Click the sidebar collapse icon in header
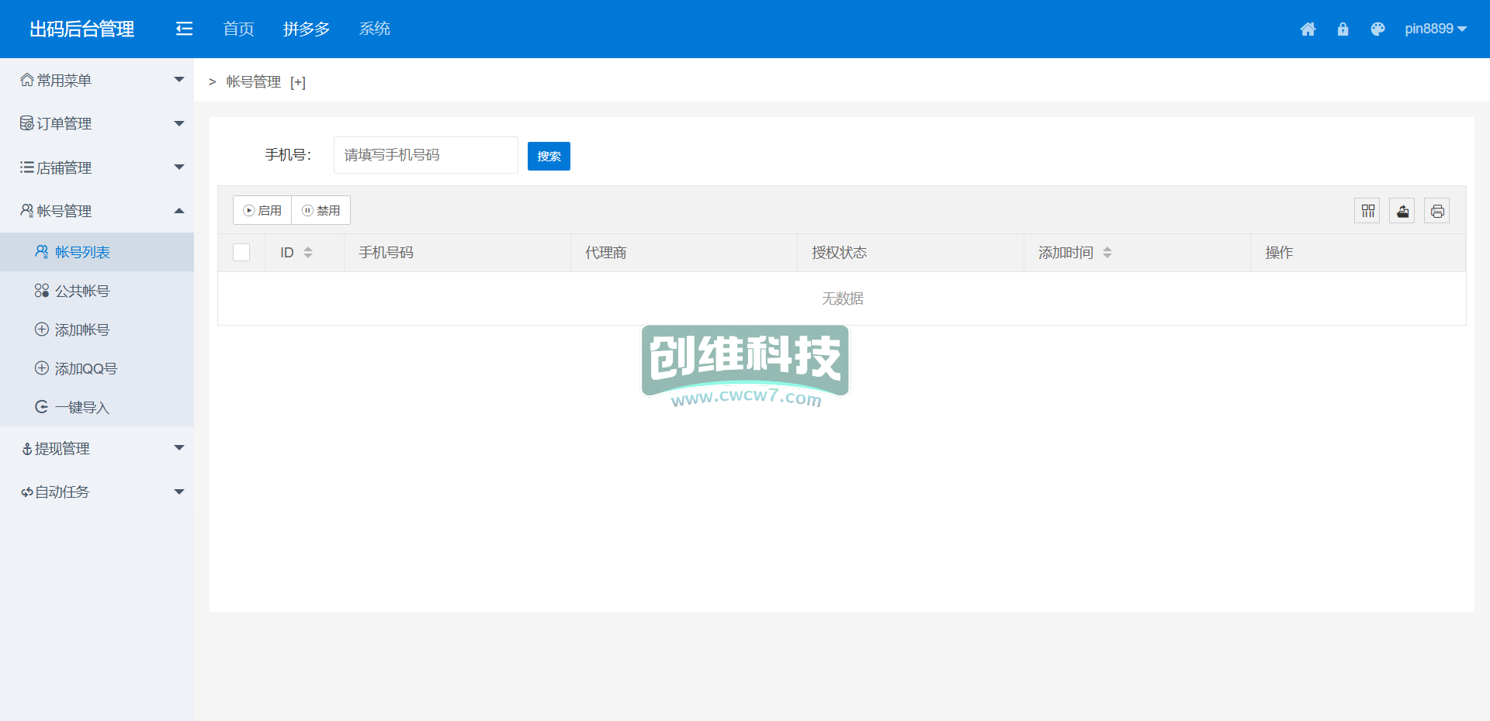 click(184, 29)
